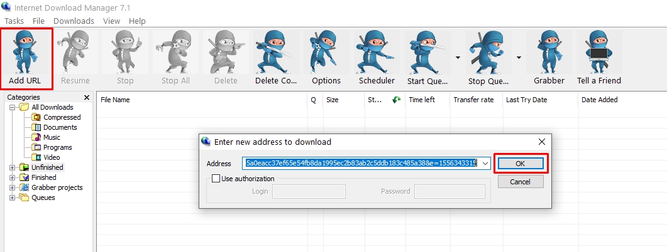
Task: Open the Stop Queue dropdown arrow
Action: coord(519,57)
